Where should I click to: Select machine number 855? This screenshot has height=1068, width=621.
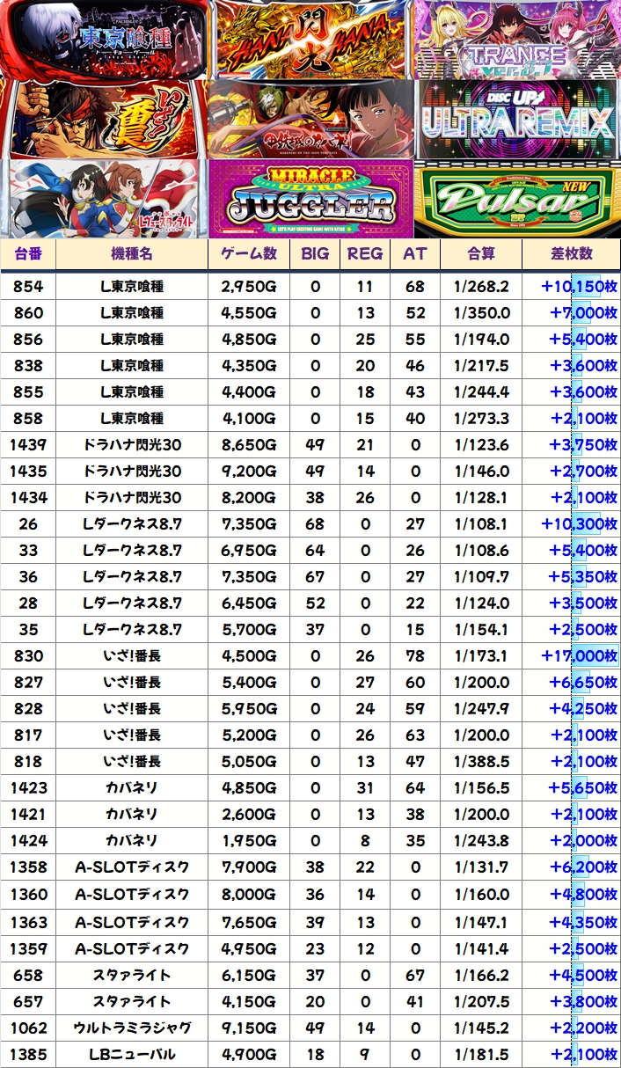pos(28,391)
